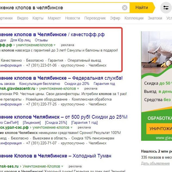Image resolution: width=172 pixels, height=172 pixels.
Task: Expand dropdown arrow after 'уничтожение/клопов' URL
Action: pyautogui.click(x=54, y=45)
